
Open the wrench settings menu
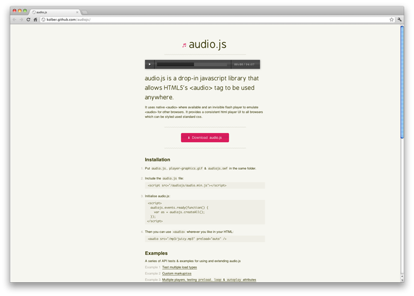coord(400,20)
